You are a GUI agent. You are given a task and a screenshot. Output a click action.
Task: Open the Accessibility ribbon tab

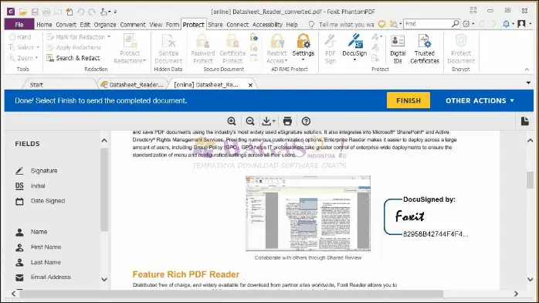[267, 25]
